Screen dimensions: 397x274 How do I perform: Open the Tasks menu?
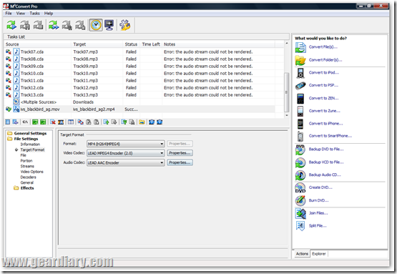34,13
